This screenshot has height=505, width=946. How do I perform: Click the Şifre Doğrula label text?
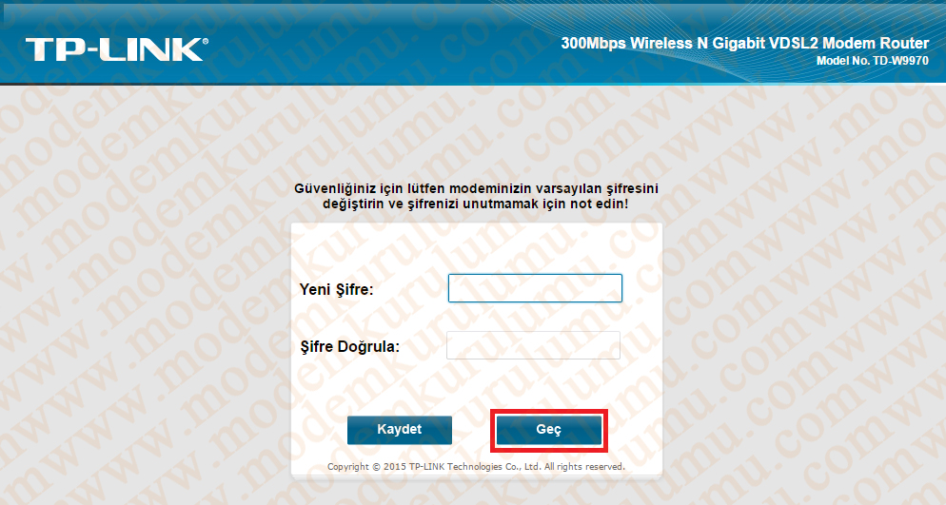click(350, 347)
